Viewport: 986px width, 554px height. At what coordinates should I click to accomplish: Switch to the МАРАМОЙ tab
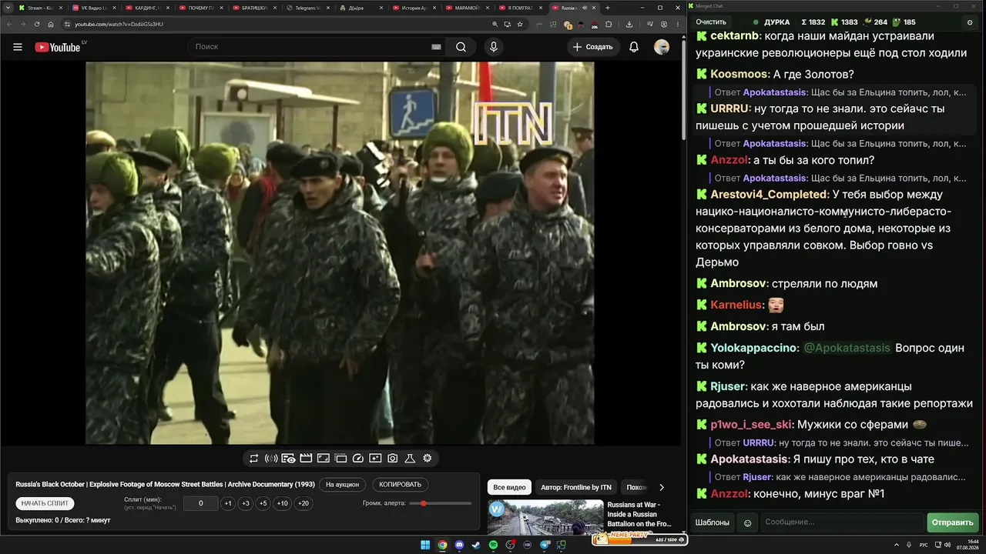[469, 8]
